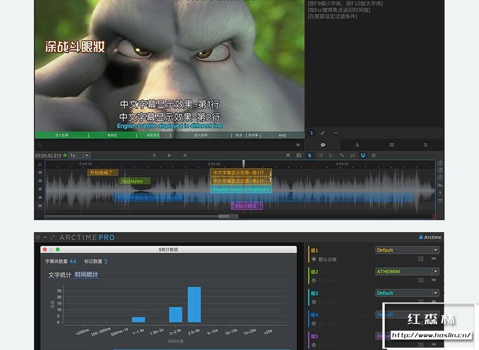This screenshot has width=479, height=350.
Task: Select the 组1 '默认分组' radio button
Action: click(314, 259)
